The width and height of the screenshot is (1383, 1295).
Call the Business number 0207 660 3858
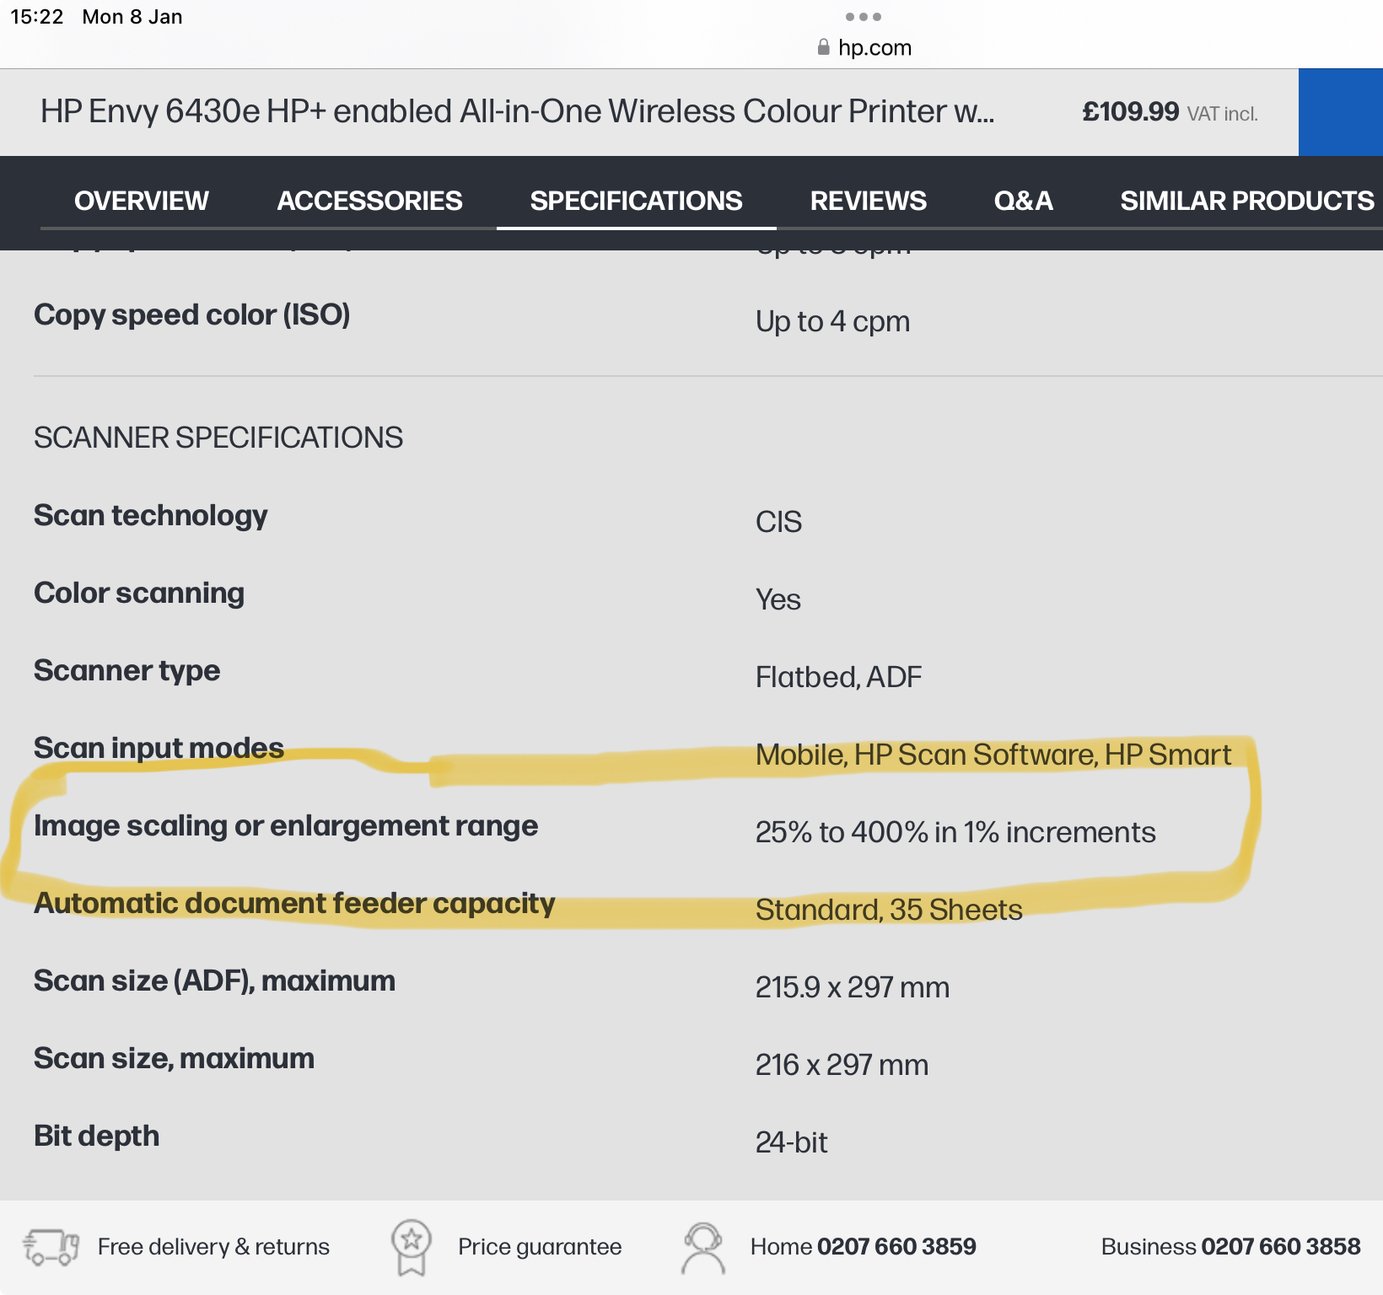[x=1279, y=1246]
